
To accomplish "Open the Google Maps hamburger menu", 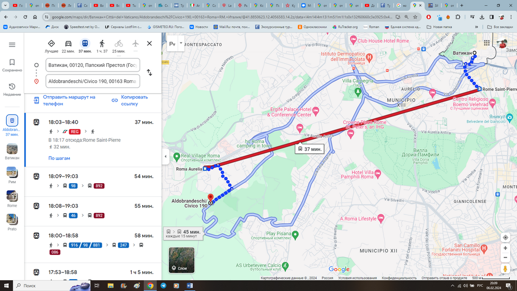I will pyautogui.click(x=12, y=45).
